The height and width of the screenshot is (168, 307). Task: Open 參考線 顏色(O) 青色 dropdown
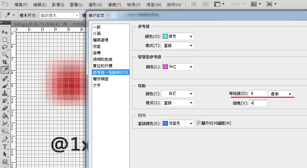pos(178,36)
